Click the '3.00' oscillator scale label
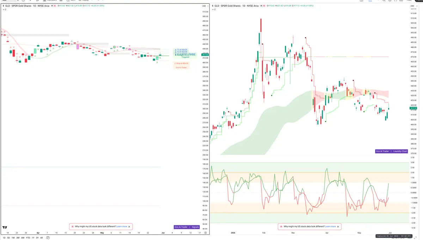The height and width of the screenshot is (240, 423). (412, 163)
